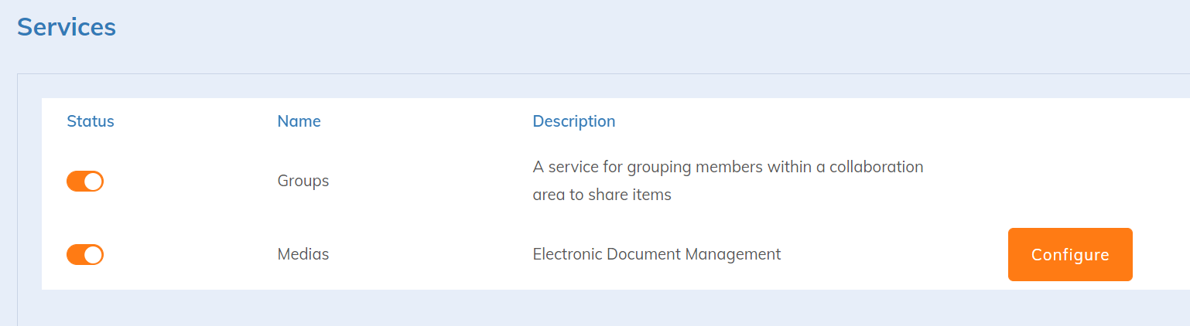Turn off the Medias service switch

pyautogui.click(x=85, y=254)
